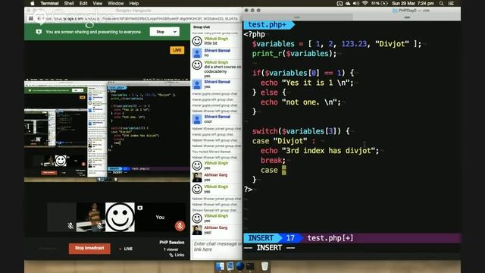Click the test.php+ tab in vim
This screenshot has height=273, width=485.
click(267, 25)
